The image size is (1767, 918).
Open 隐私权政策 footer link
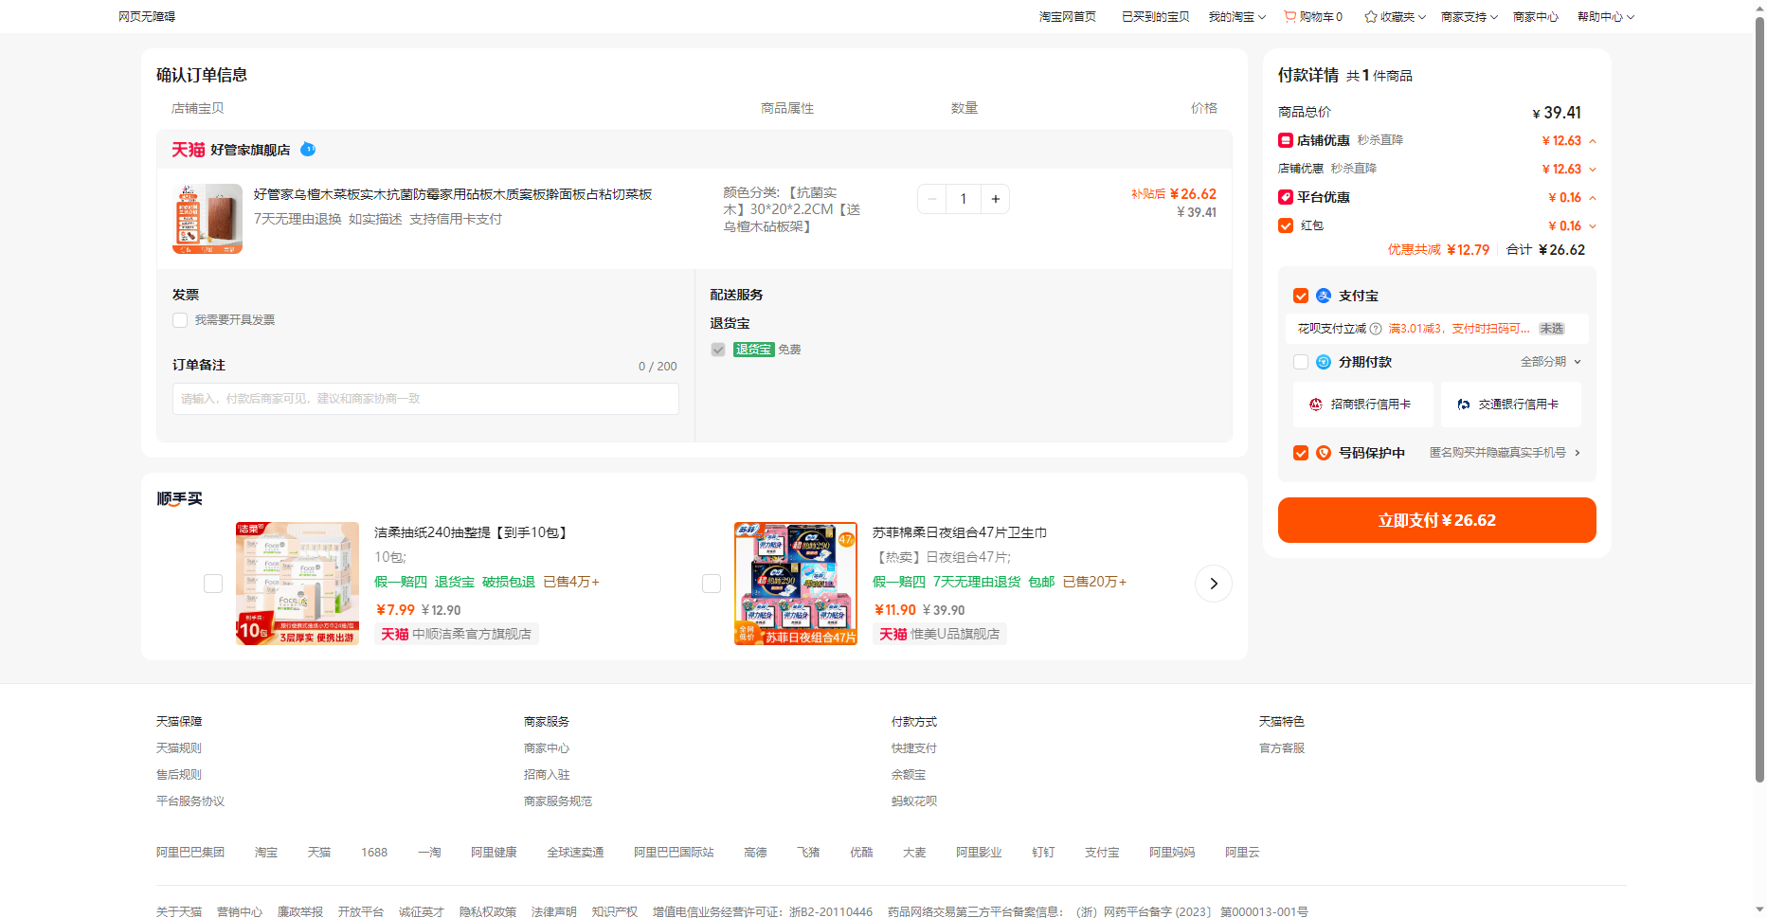coord(488,911)
